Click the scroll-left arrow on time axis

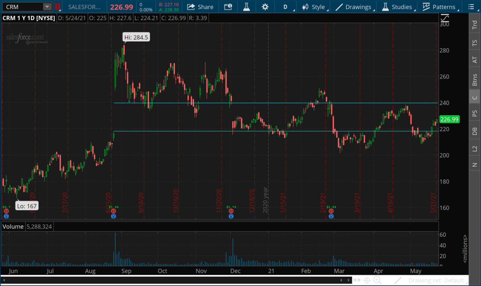click(341, 280)
